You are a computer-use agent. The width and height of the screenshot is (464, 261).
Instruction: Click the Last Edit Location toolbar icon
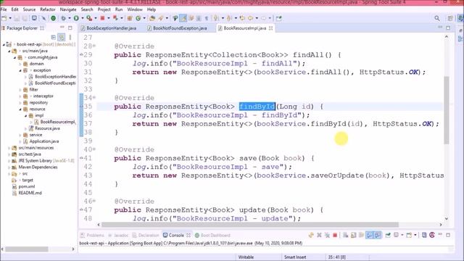coord(242,18)
